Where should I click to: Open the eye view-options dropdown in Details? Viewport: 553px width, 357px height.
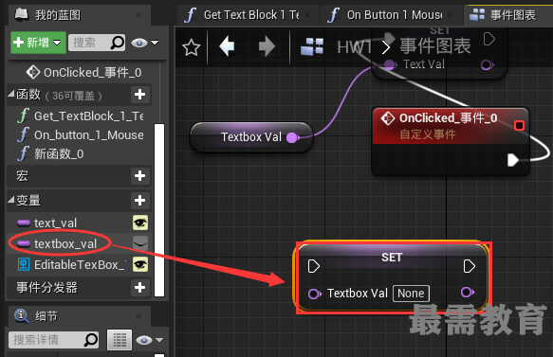pos(149,340)
